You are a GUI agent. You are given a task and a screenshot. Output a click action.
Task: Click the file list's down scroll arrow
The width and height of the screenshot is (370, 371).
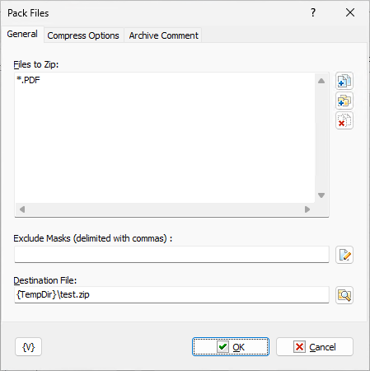[x=321, y=195]
